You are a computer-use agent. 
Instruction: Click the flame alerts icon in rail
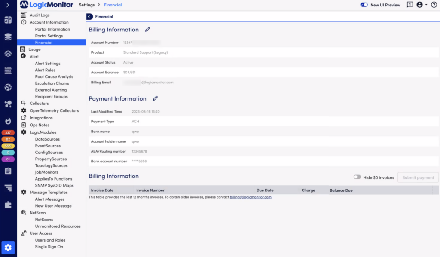point(8,121)
